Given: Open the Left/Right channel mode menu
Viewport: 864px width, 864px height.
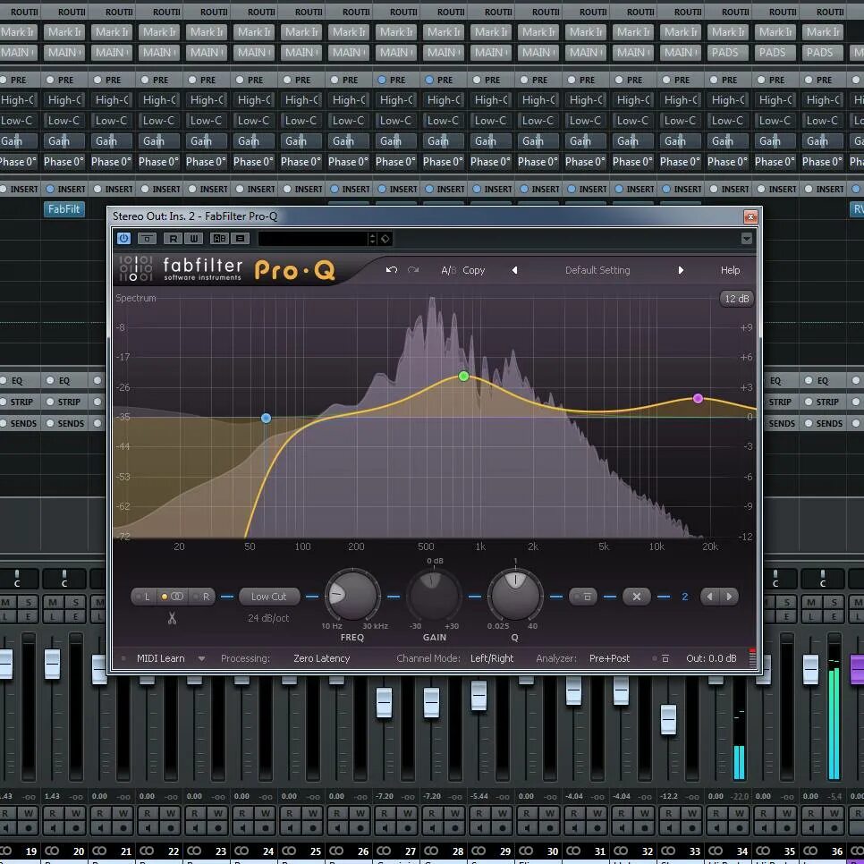Looking at the screenshot, I should 492,658.
